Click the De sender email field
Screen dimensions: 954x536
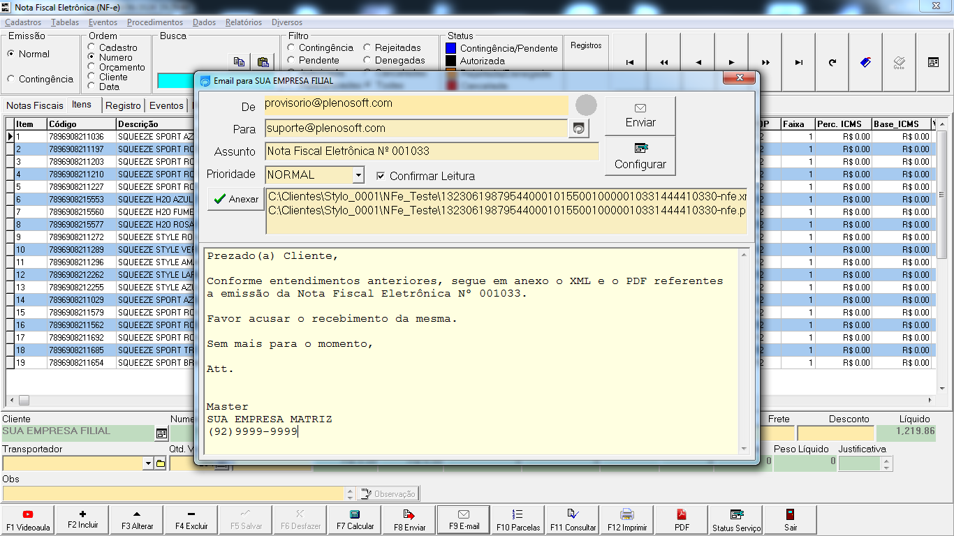[416, 105]
